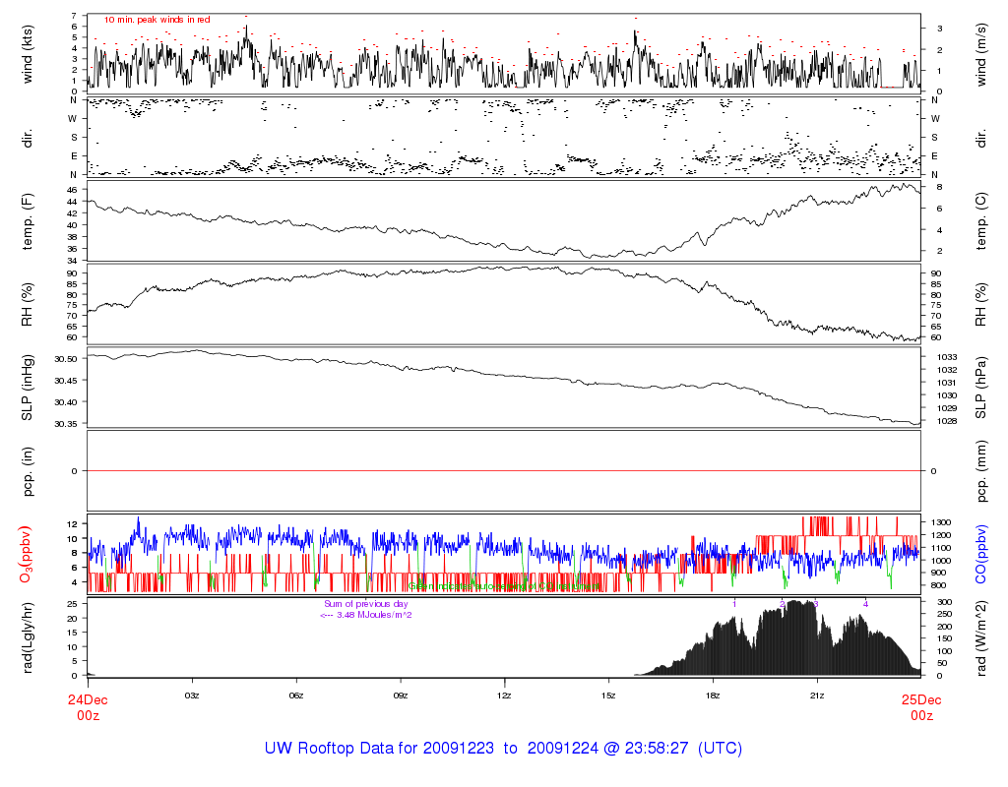The image size is (1008, 787).
Task: Click the '1028' hPa tick value
Action: 947,421
